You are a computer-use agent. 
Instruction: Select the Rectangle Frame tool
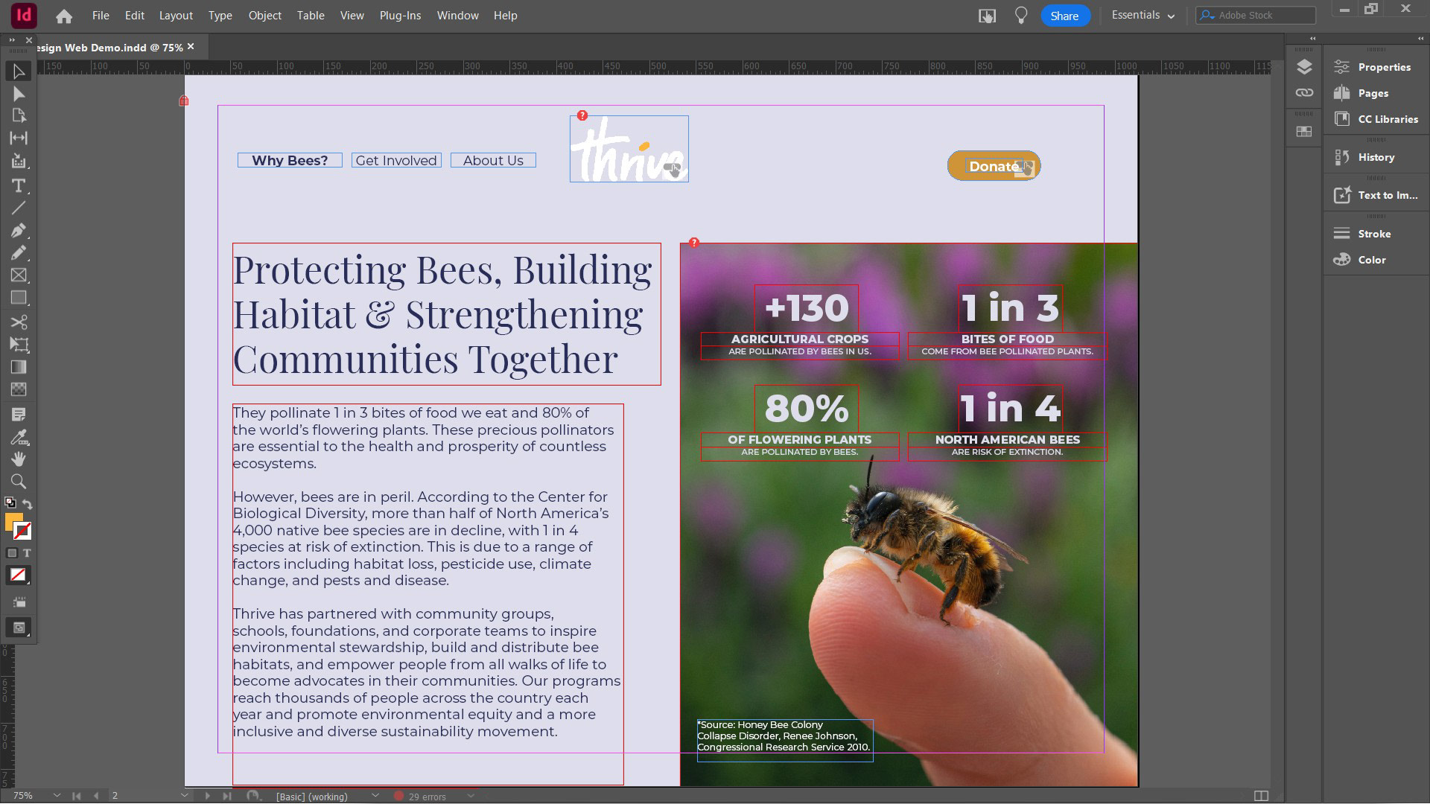(19, 275)
